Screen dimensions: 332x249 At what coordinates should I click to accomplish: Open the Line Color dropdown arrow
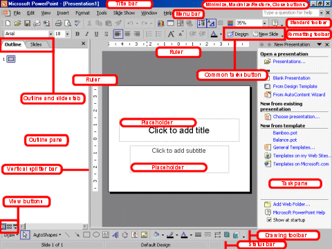click(x=177, y=234)
